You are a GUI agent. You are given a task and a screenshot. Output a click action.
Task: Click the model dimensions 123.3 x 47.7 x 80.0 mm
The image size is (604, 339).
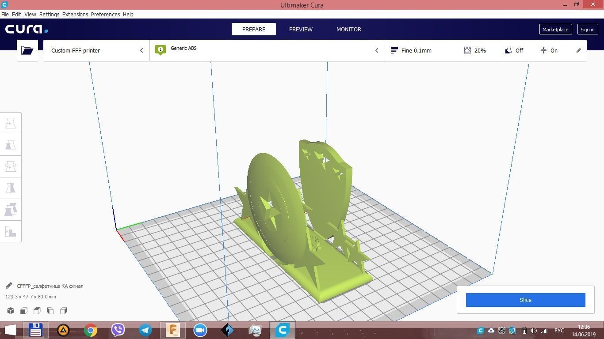31,297
